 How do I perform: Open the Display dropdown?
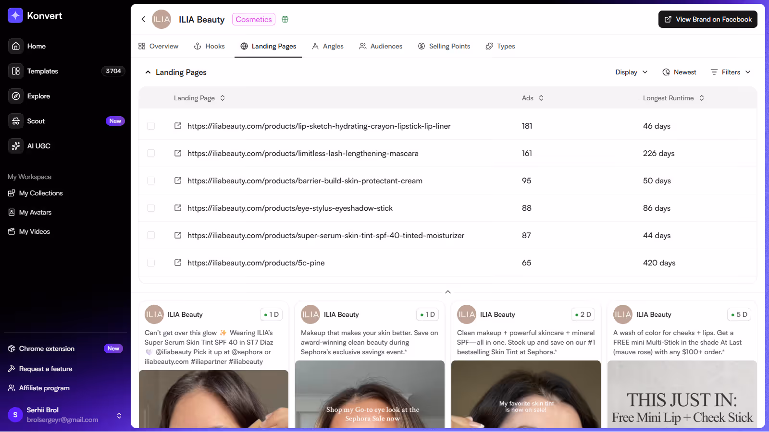coord(632,72)
